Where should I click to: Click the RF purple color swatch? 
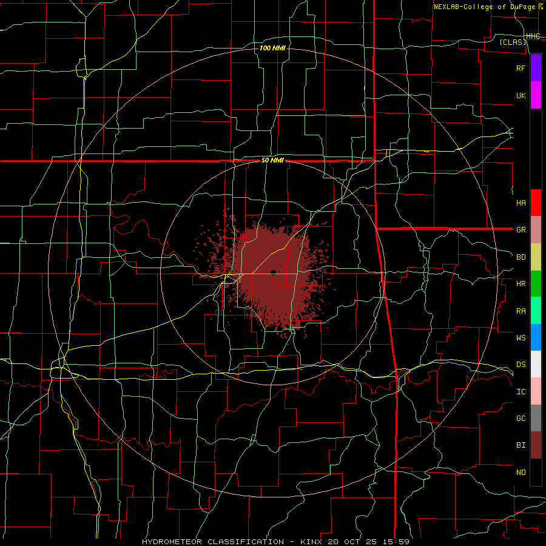[x=536, y=68]
